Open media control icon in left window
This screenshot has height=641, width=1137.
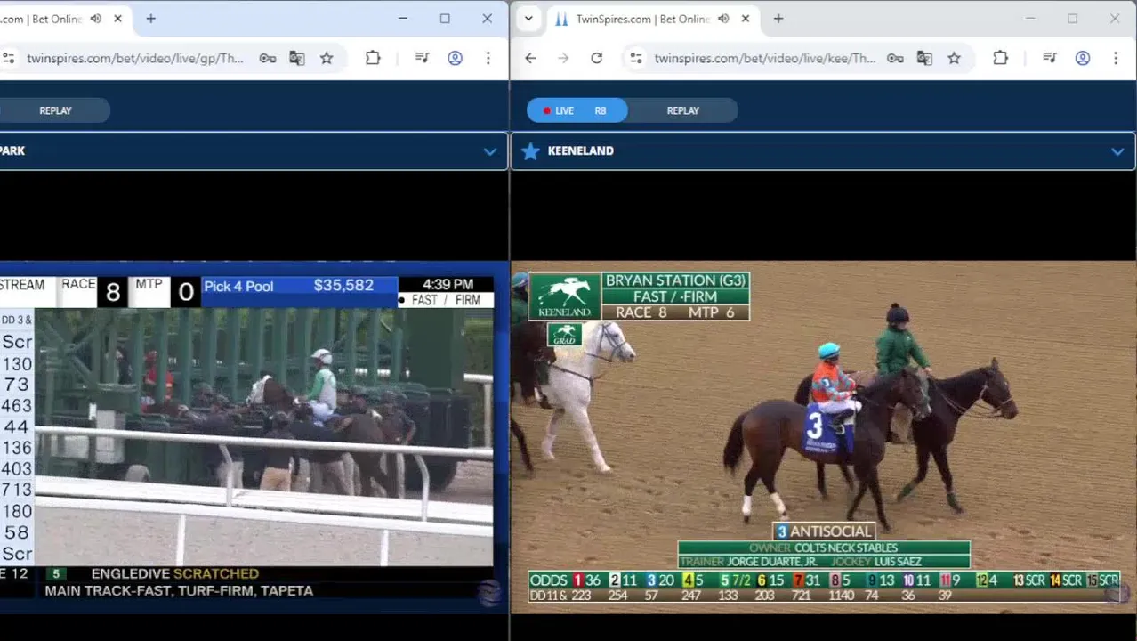pyautogui.click(x=423, y=58)
